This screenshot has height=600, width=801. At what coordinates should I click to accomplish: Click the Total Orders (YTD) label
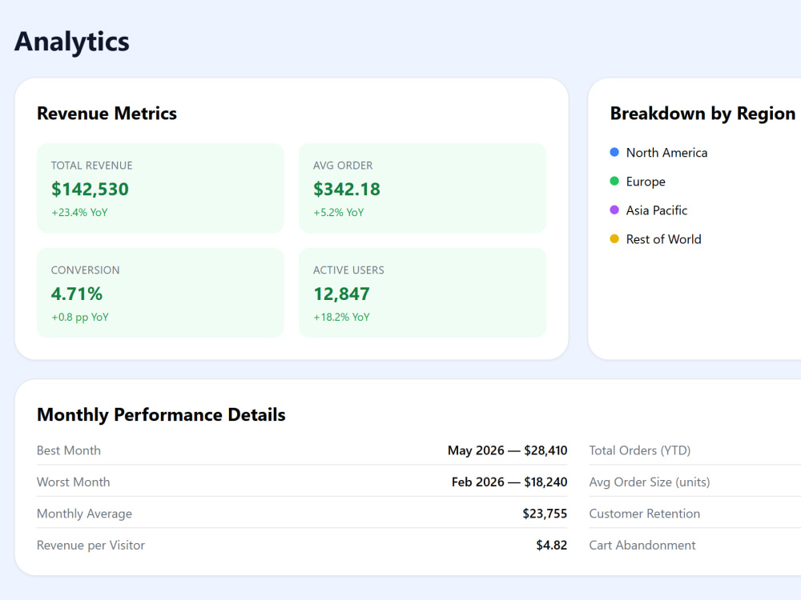[639, 450]
